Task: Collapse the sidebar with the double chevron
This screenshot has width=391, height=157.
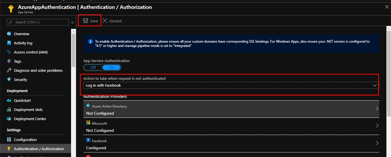Action: tap(73, 23)
